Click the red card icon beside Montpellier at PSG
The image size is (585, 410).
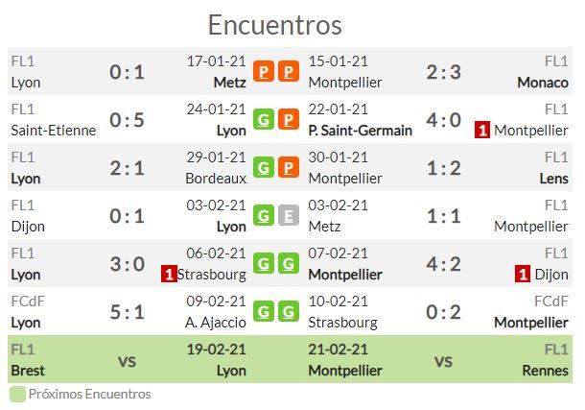482,131
